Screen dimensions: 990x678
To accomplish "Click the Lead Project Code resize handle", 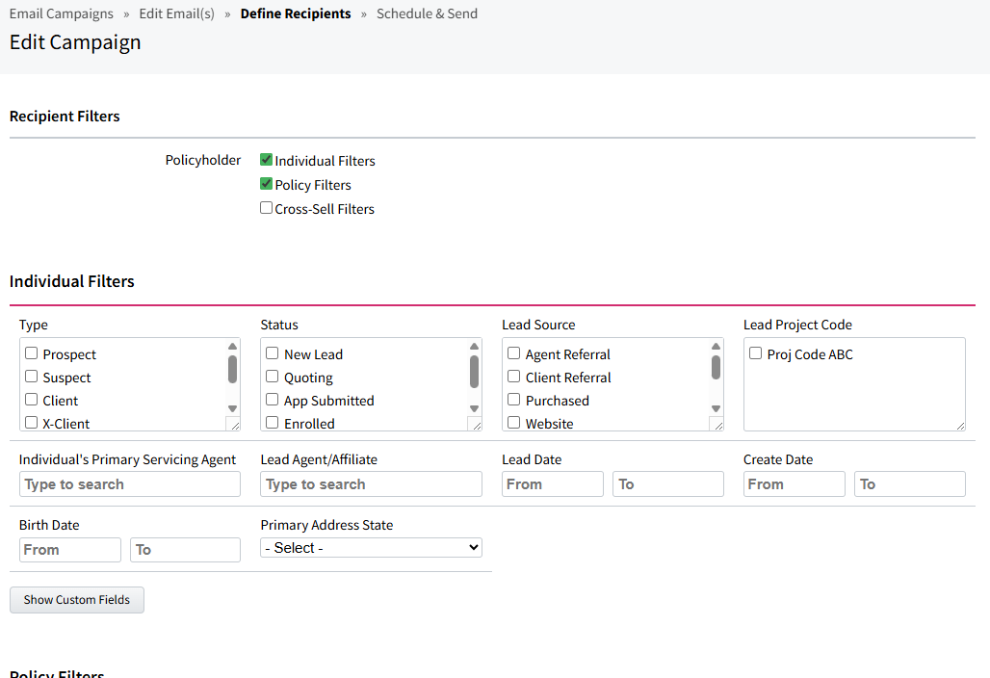I will pyautogui.click(x=960, y=425).
